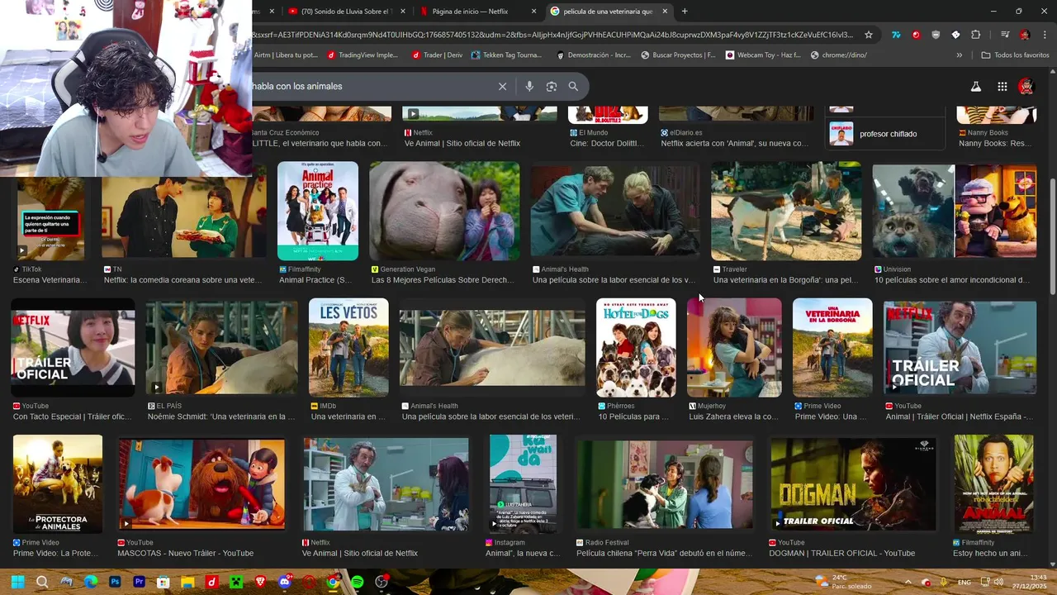Viewport: 1057px width, 595px height.
Task: Click into the Google search text field
Action: [372, 86]
